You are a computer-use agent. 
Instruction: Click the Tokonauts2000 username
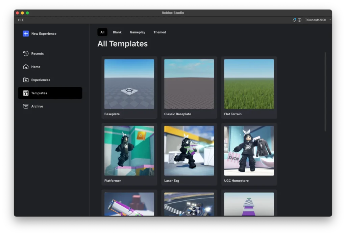coord(316,20)
